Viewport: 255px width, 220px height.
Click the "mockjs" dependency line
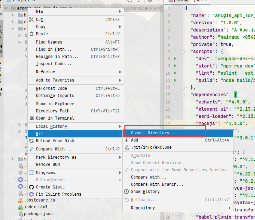pyautogui.click(x=222, y=123)
